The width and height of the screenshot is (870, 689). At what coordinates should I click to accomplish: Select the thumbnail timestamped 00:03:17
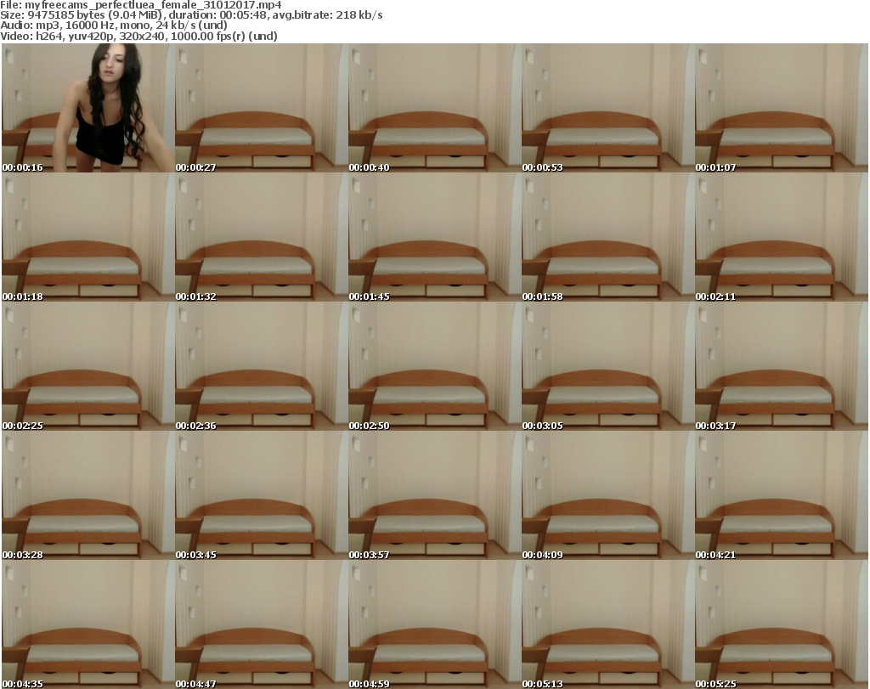click(782, 366)
